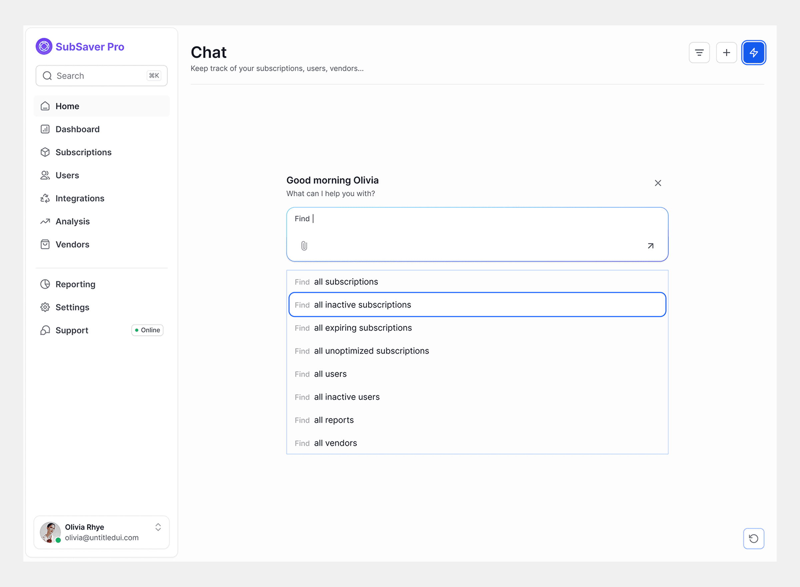The height and width of the screenshot is (587, 800).
Task: Click Olivia Rhye's profile avatar
Action: (x=50, y=532)
